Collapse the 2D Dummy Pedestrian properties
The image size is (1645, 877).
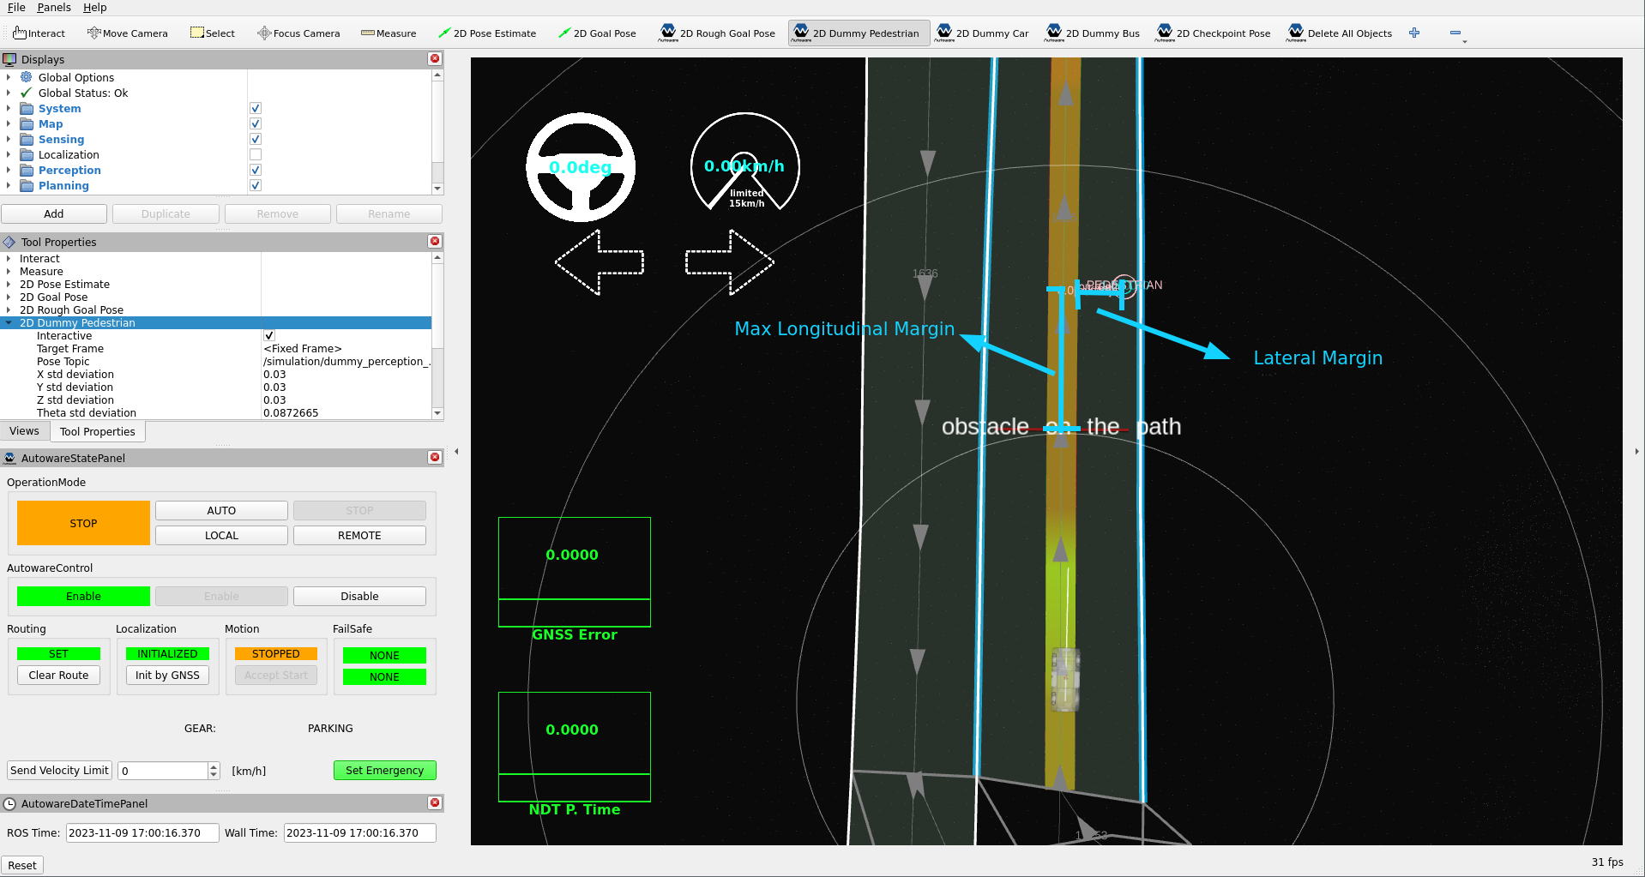[x=9, y=323]
